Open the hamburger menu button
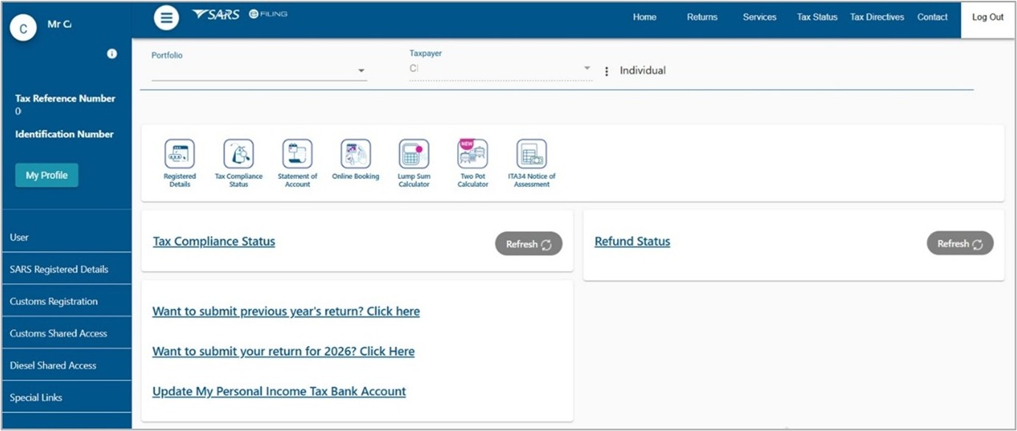 [166, 18]
